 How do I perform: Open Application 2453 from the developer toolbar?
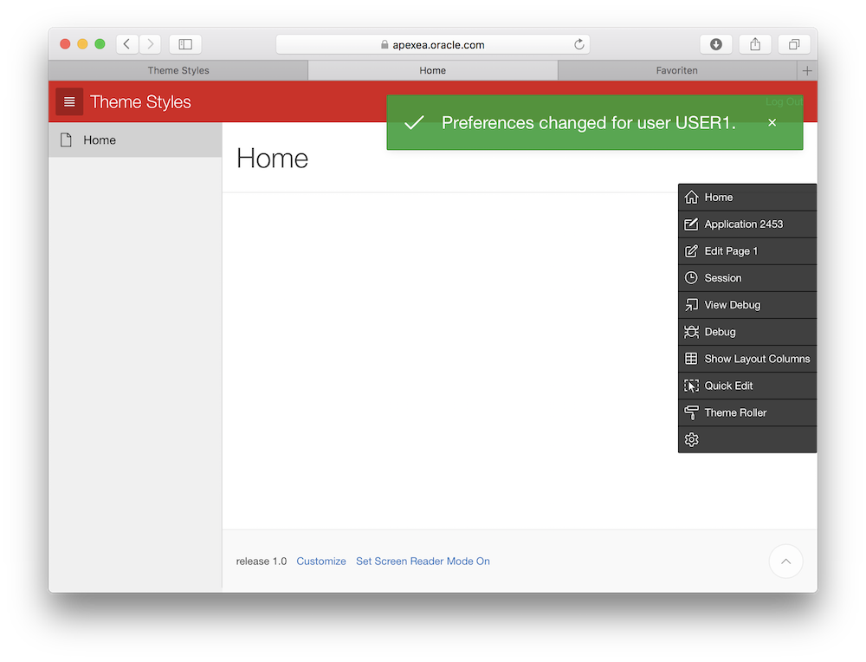click(x=742, y=224)
